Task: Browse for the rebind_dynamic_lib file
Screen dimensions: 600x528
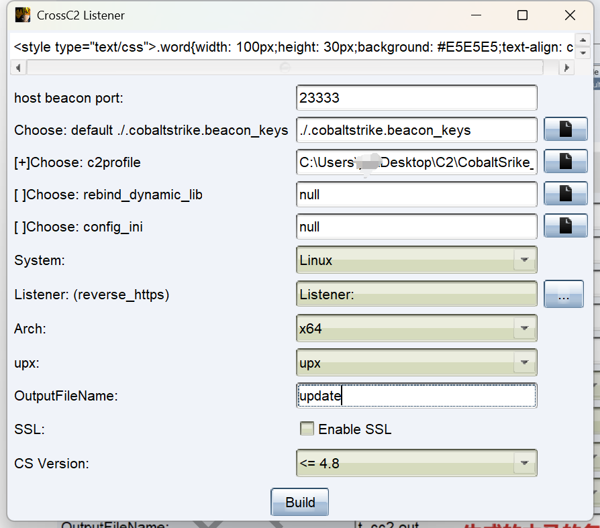Action: (x=566, y=193)
